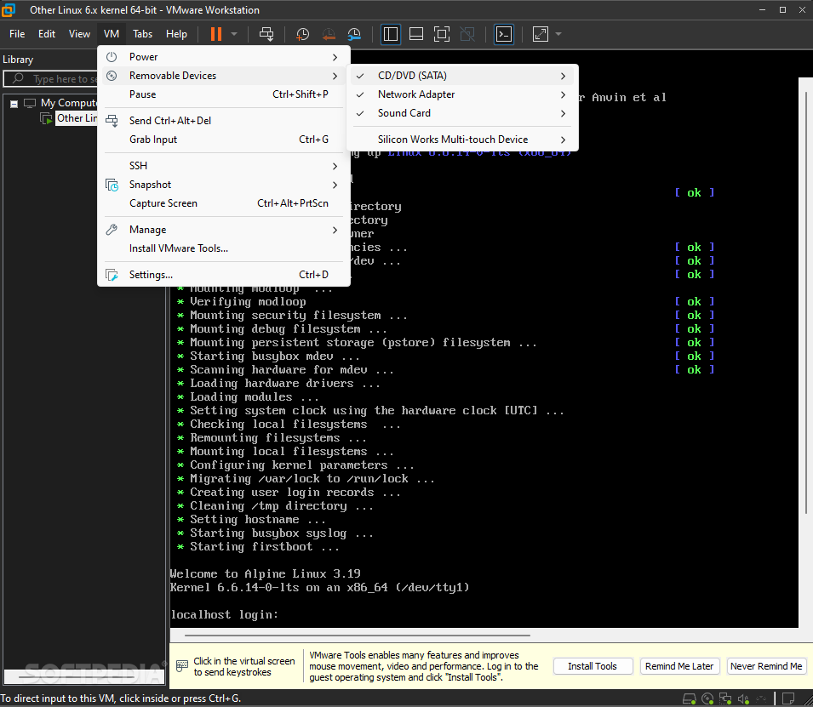
Task: Toggle the thumbnail bar toolbar icon
Action: (x=415, y=34)
